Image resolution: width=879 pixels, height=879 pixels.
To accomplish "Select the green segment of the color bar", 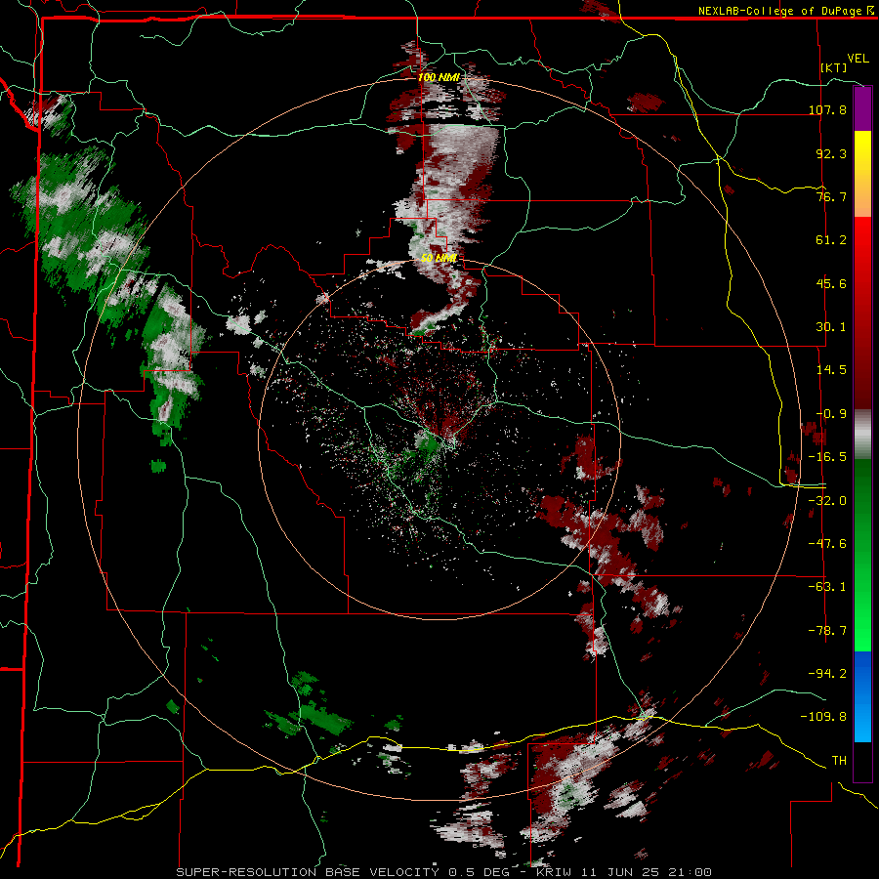I will tap(862, 555).
